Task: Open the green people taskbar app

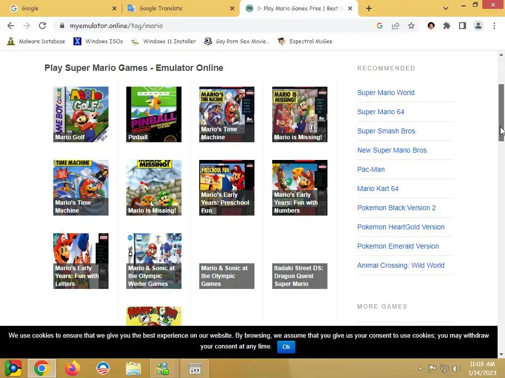Action: tap(163, 368)
